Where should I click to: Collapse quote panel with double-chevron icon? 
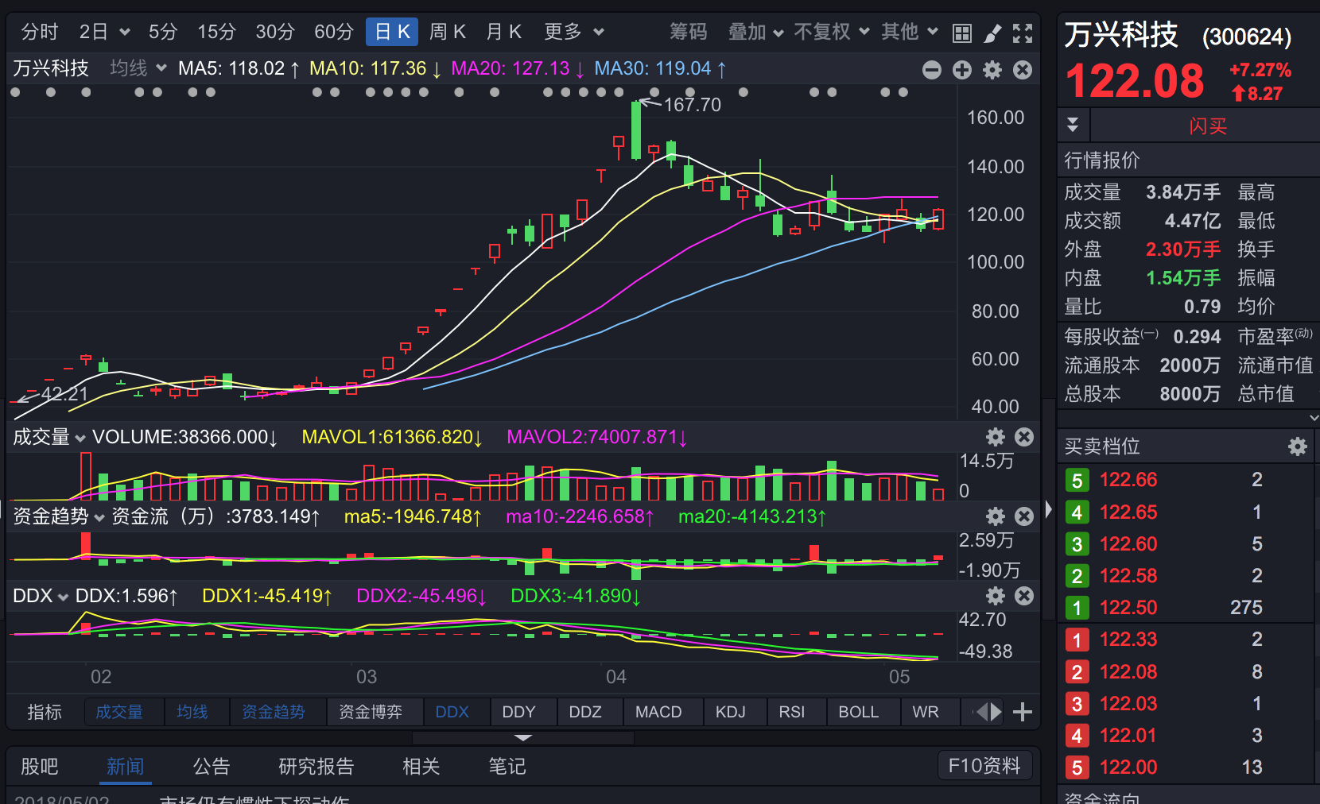pos(1073,125)
